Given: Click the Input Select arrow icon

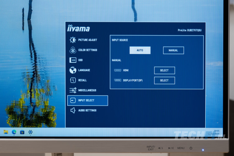Looking at the screenshot, I should click(73, 100).
